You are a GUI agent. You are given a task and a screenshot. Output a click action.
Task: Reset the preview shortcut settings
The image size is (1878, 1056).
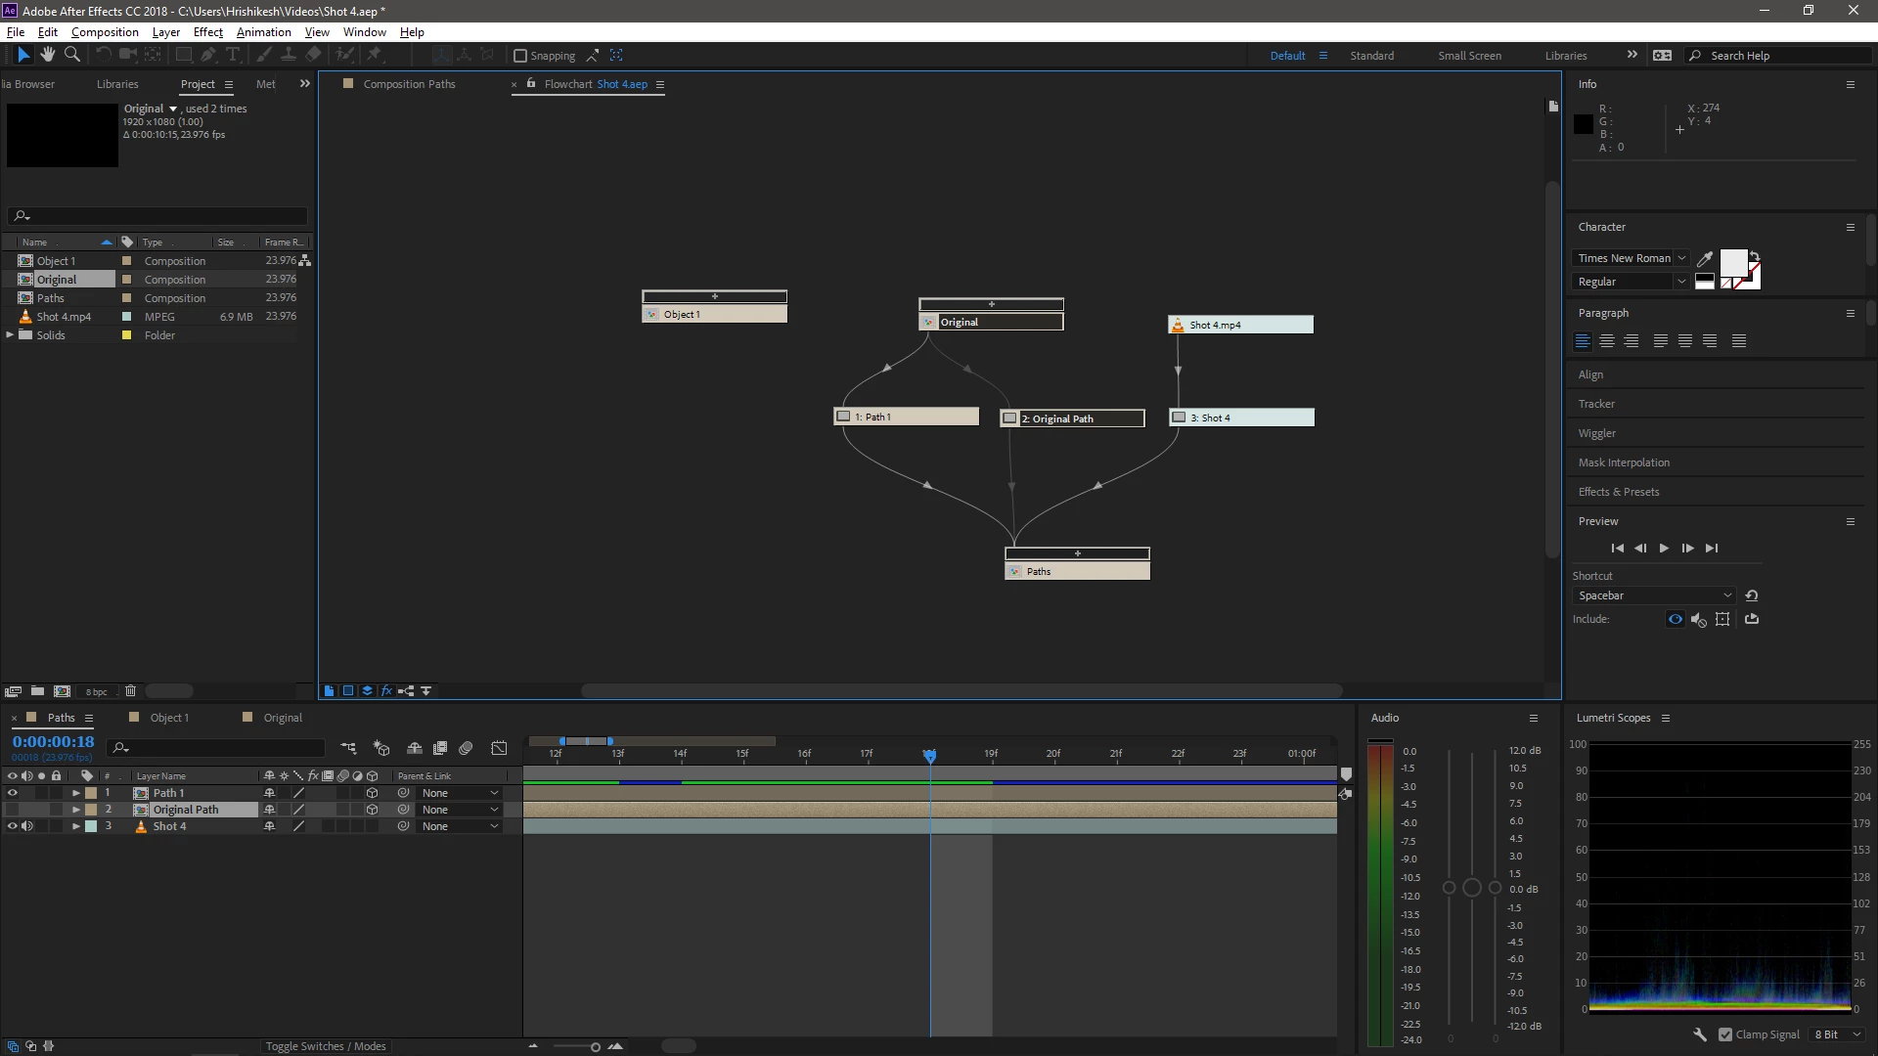(x=1752, y=595)
